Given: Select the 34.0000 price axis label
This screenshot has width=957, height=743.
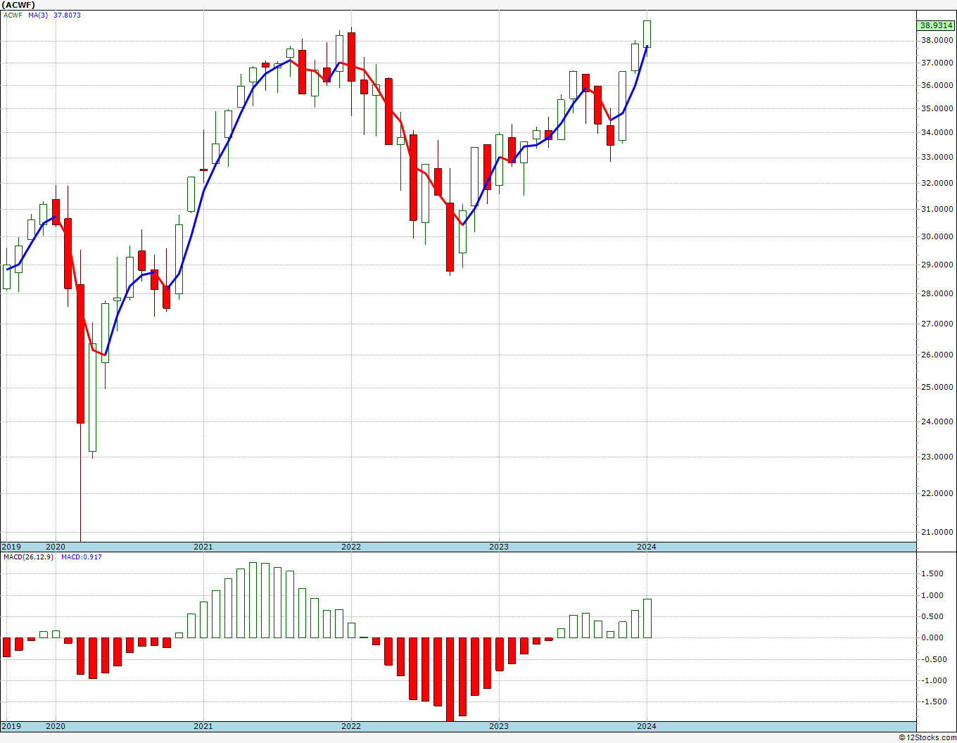Looking at the screenshot, I should tap(937, 133).
